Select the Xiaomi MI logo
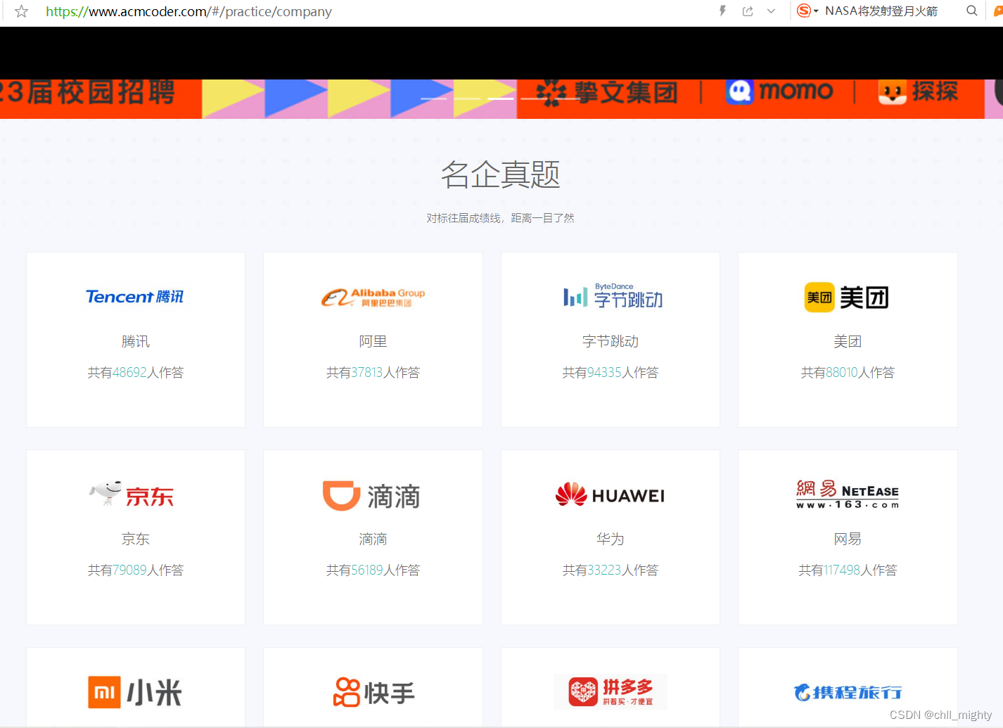Screen dimensions: 1003x728 click(135, 692)
